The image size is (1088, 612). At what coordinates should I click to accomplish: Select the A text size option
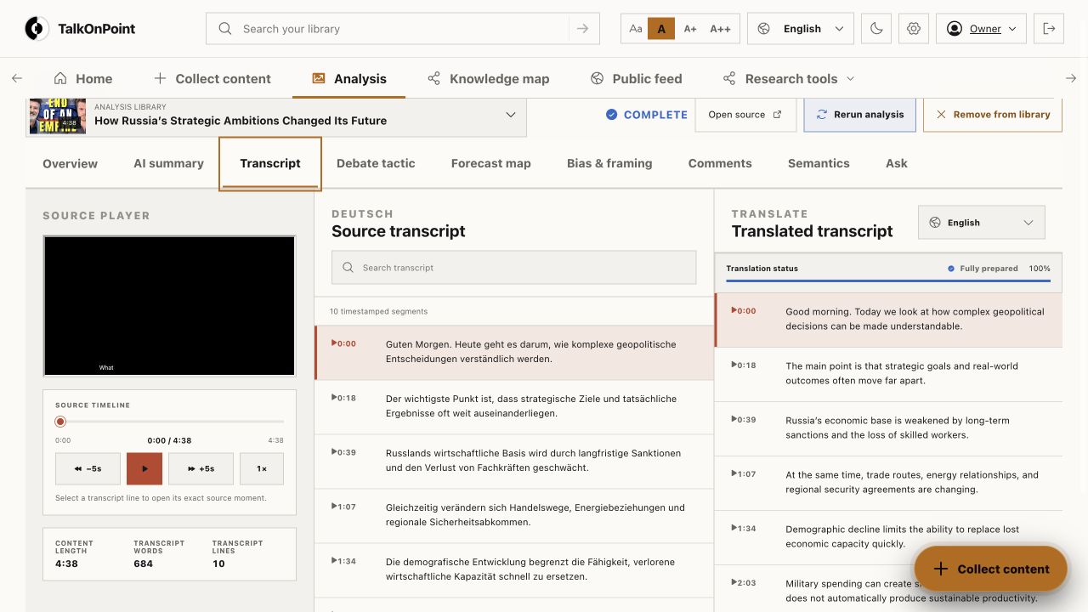[x=661, y=29]
